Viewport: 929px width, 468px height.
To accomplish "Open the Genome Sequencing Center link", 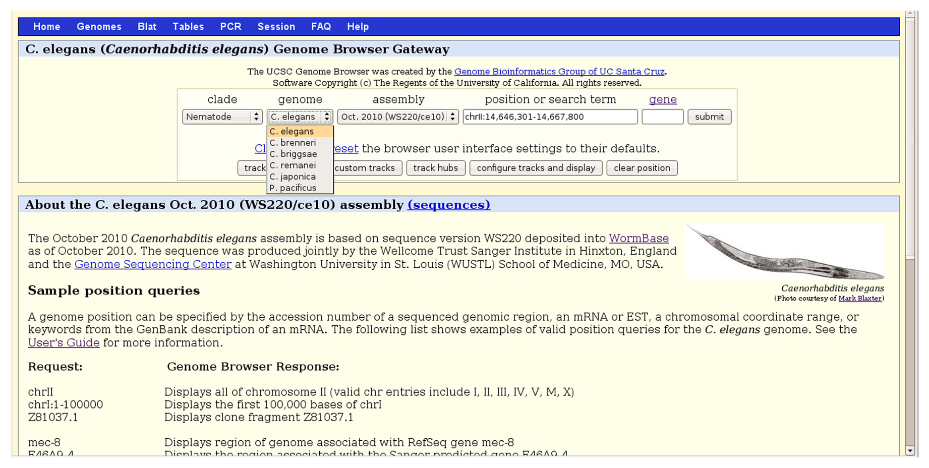I will pyautogui.click(x=153, y=264).
